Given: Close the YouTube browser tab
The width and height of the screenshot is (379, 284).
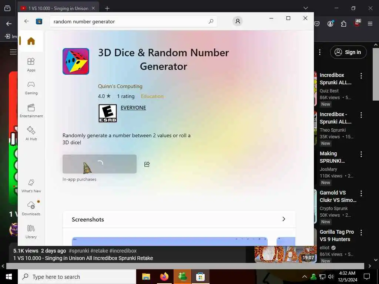Looking at the screenshot, I should [93, 8].
